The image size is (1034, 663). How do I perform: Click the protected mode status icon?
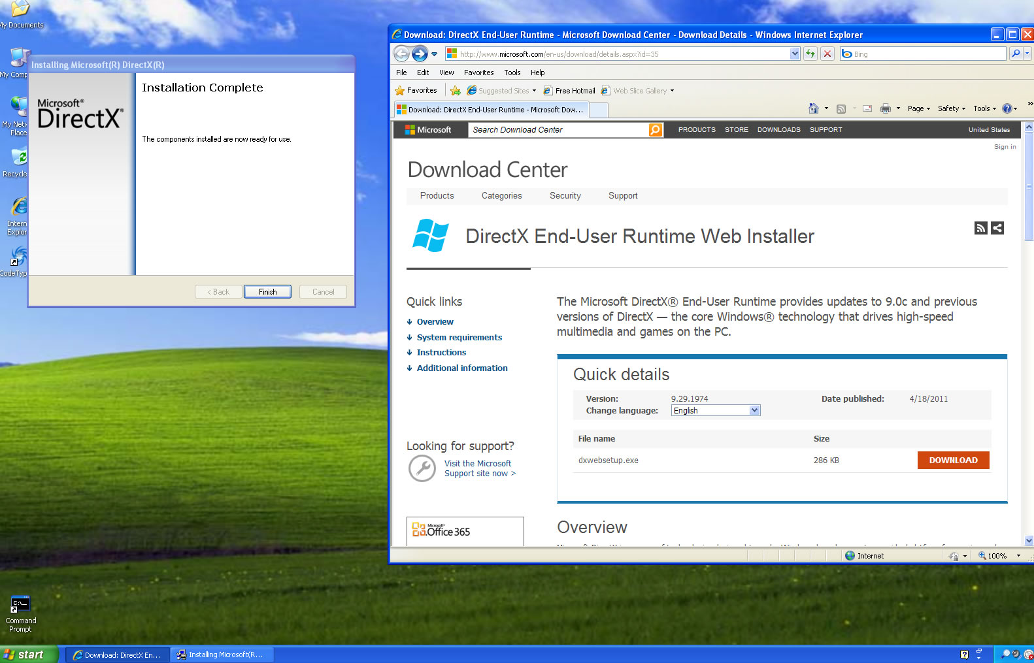click(954, 556)
